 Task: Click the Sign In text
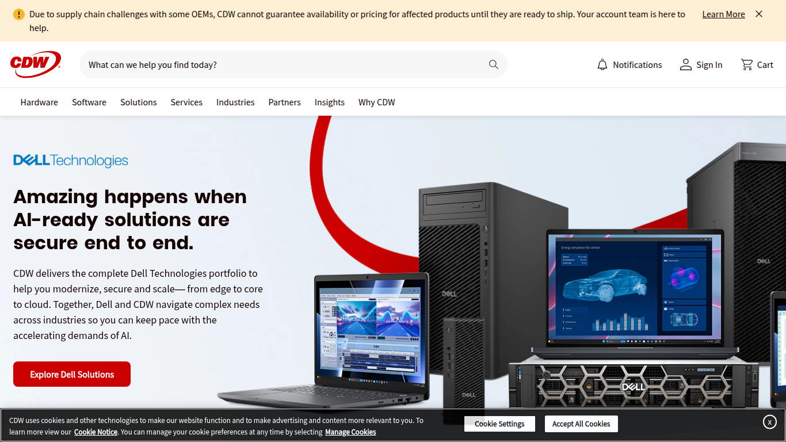[709, 64]
